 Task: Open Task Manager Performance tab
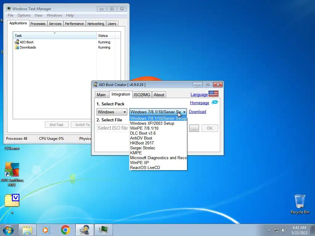tap(74, 24)
